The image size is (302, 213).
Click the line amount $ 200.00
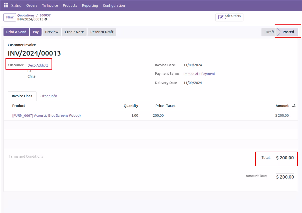point(282,115)
